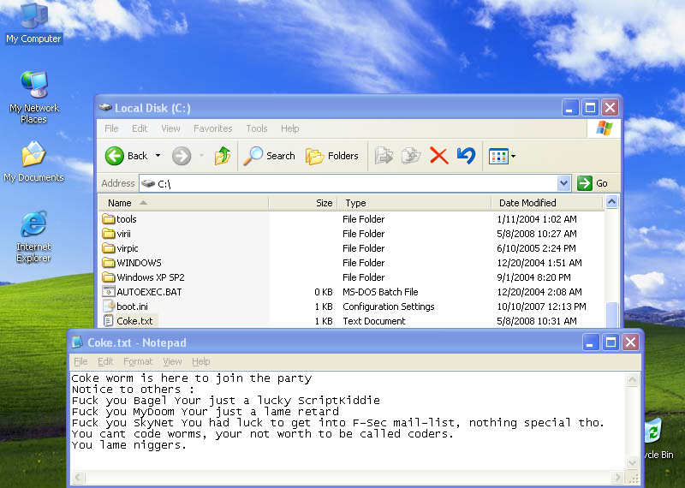Open Explorer Favorites menu
This screenshot has width=685, height=488.
pyautogui.click(x=212, y=128)
